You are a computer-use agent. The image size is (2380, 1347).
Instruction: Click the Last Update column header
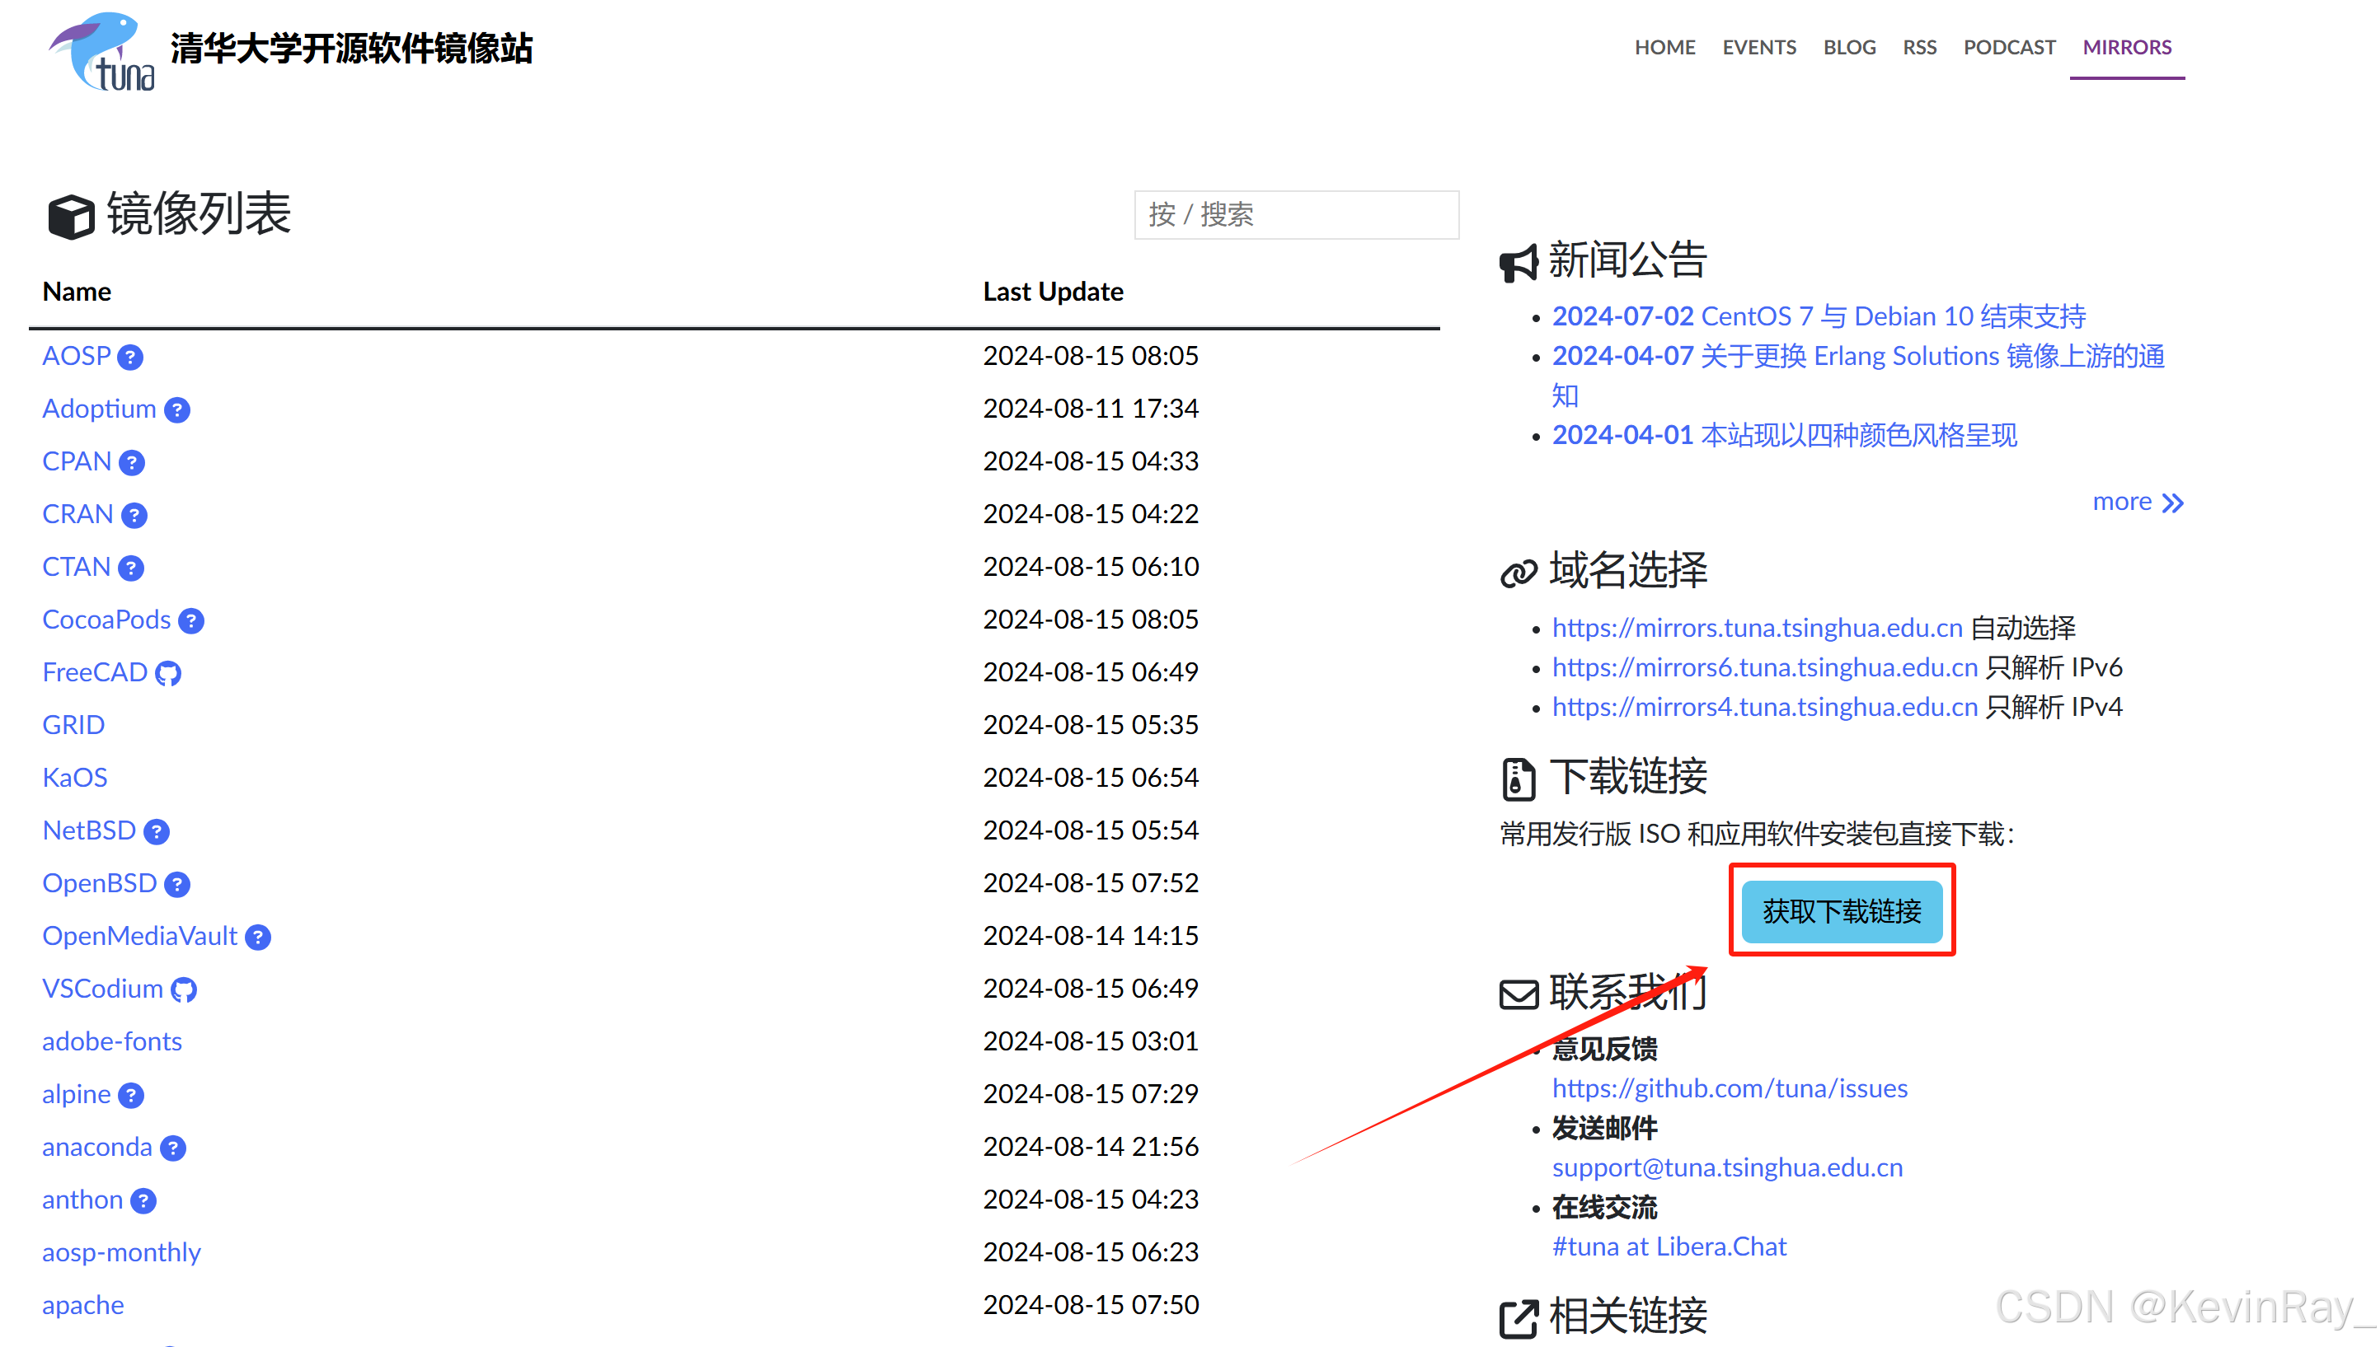click(x=1053, y=292)
